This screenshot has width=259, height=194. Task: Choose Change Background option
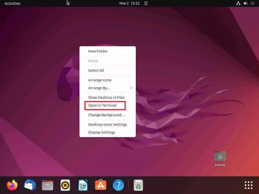point(107,115)
